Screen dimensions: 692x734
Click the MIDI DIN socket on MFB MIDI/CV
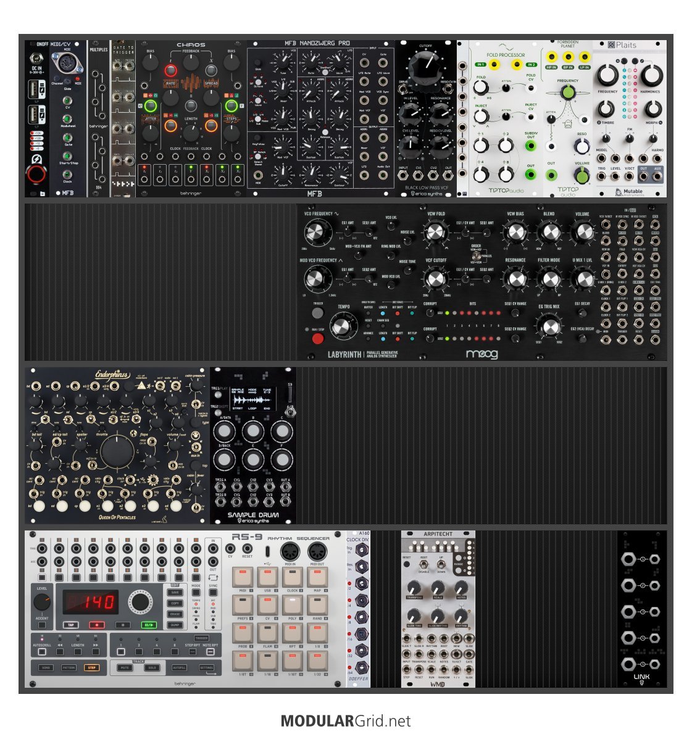pos(67,63)
